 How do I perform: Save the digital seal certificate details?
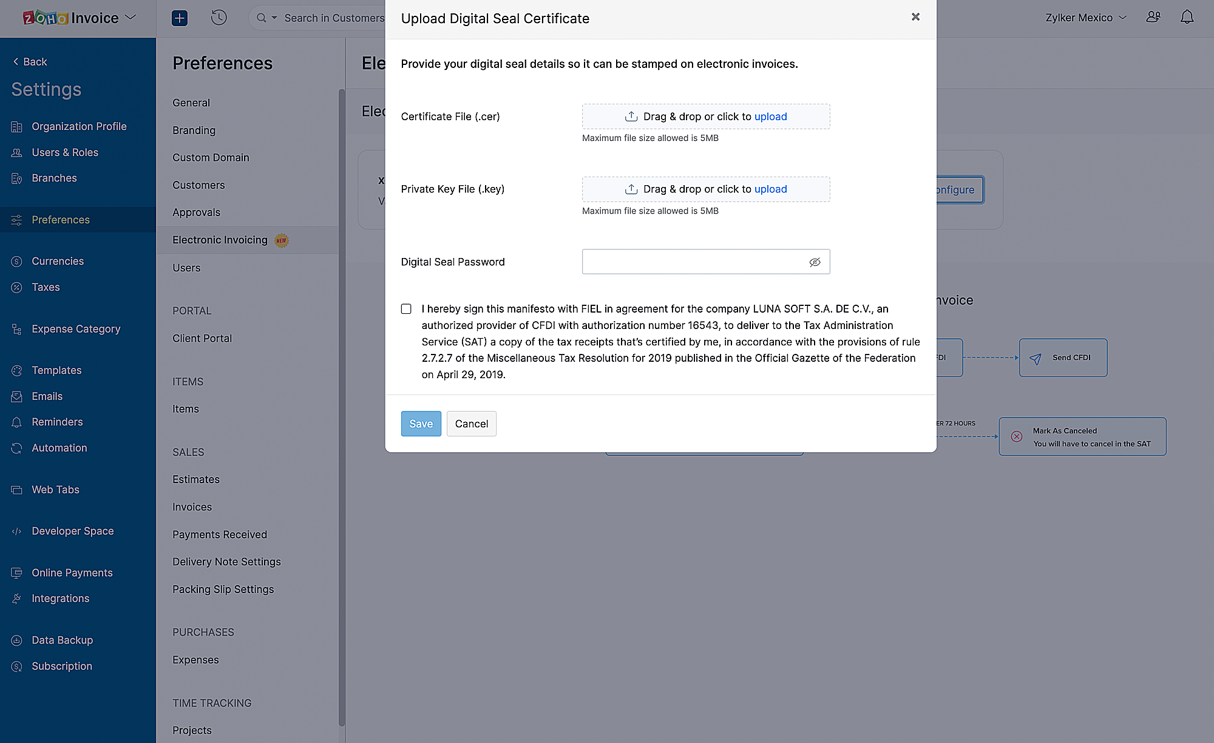tap(421, 423)
